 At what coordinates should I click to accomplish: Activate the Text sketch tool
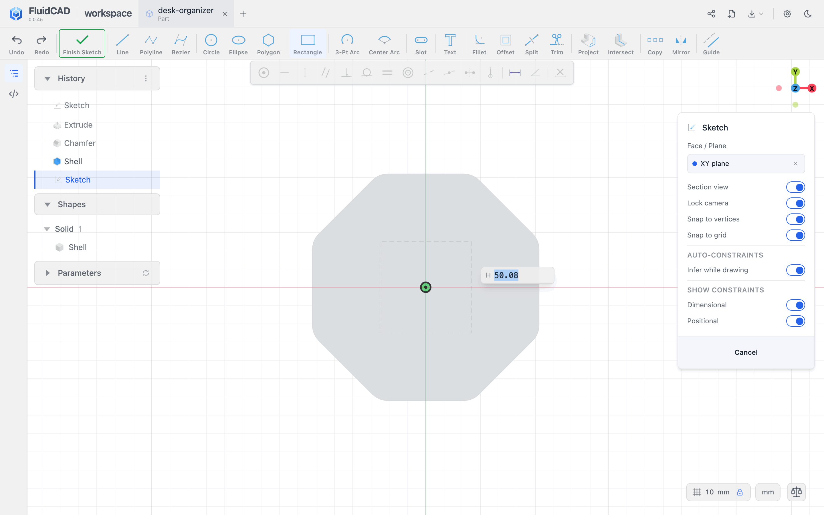450,44
